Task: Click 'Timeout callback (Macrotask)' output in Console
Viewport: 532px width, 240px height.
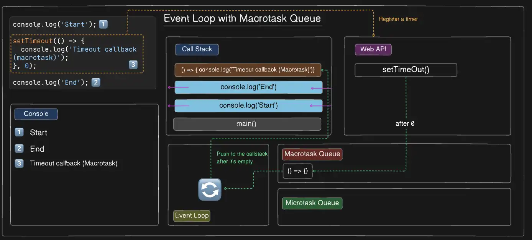Action: pyautogui.click(x=74, y=163)
